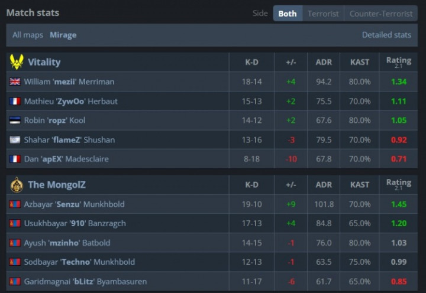Click the Mongolian flag beside Senzu
This screenshot has height=293, width=426.
click(x=15, y=204)
